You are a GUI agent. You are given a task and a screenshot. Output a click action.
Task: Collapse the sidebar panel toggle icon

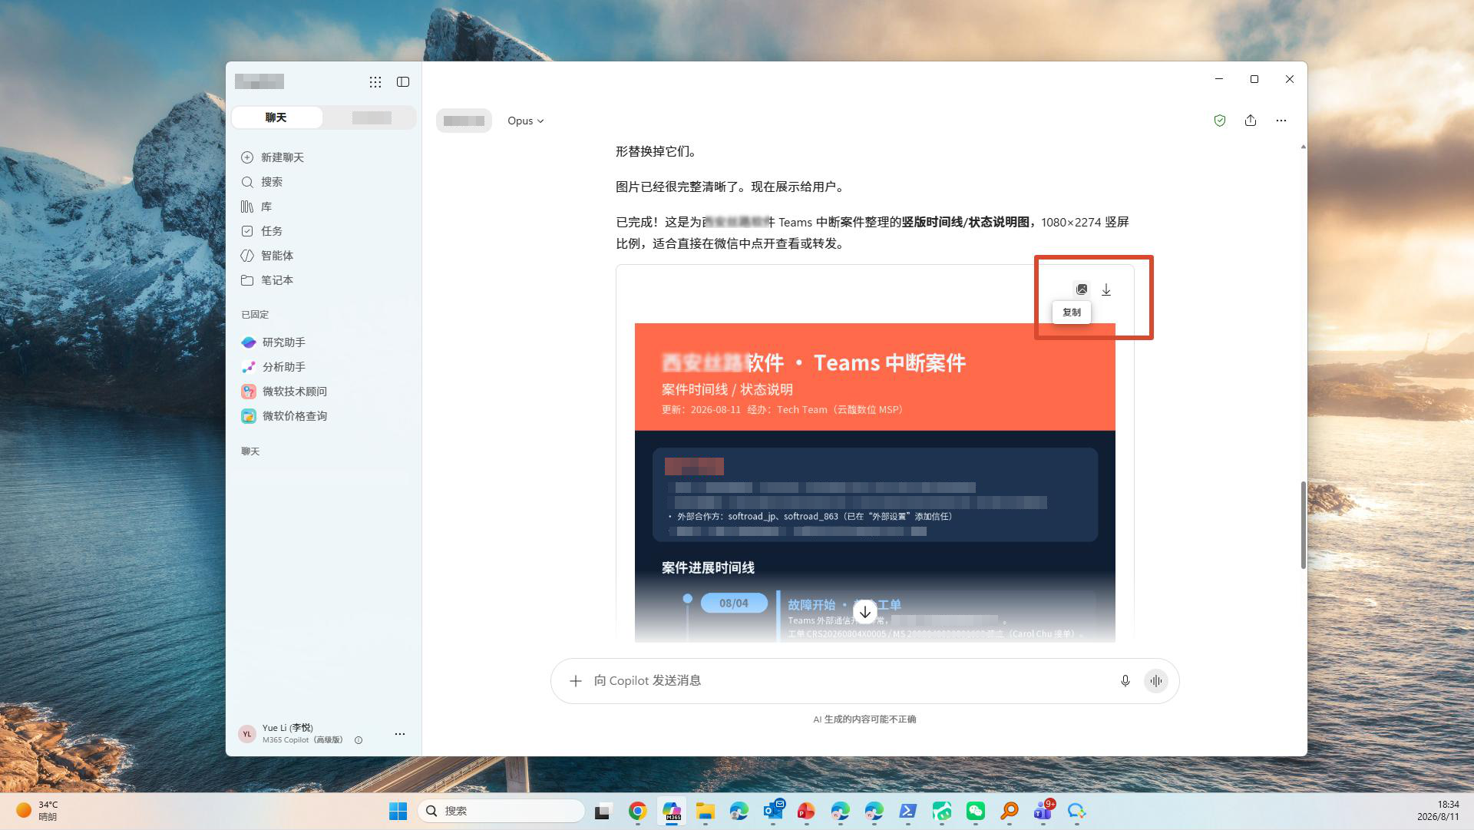coord(403,81)
